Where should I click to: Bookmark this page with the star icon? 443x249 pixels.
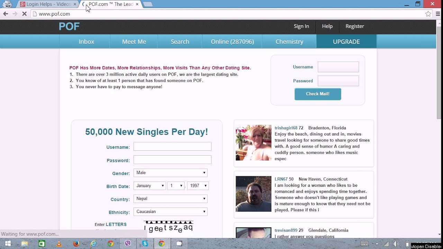428,14
